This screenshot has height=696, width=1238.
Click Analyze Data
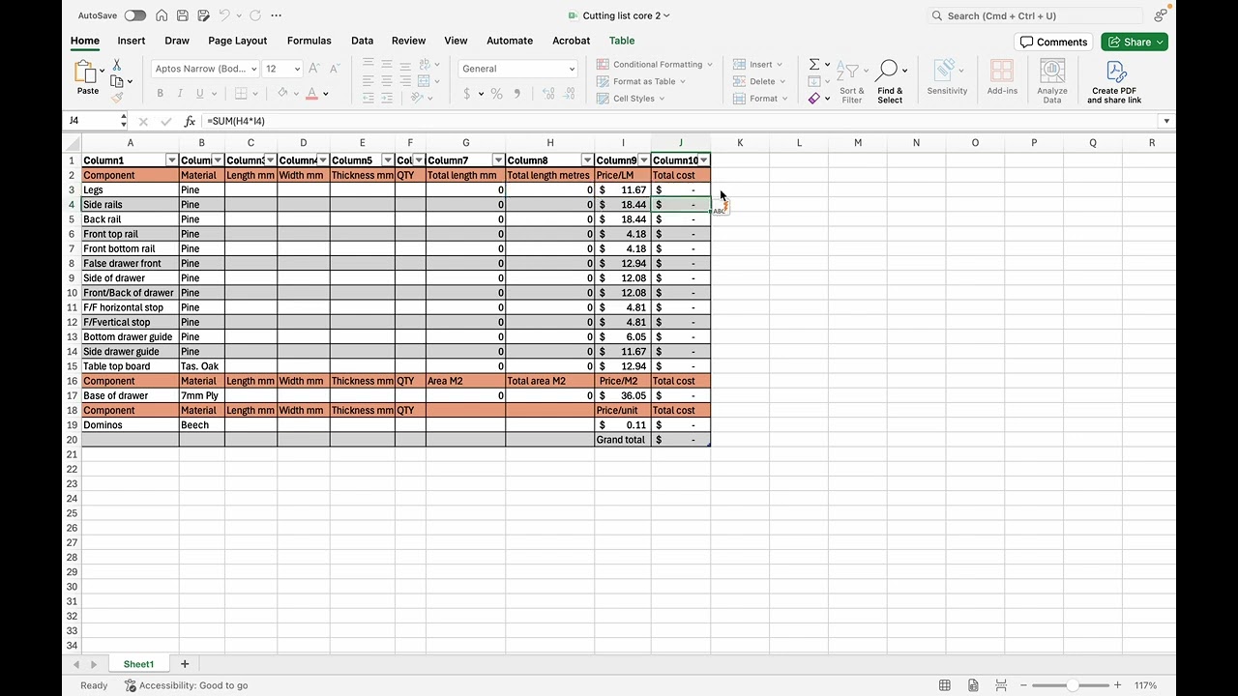1052,81
